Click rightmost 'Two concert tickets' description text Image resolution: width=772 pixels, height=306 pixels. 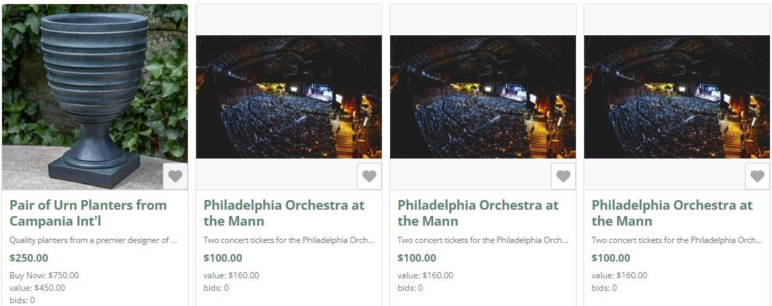(677, 240)
